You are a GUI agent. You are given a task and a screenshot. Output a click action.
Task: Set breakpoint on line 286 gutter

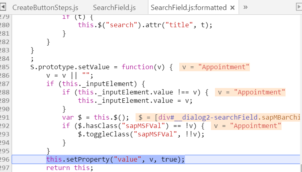(5, 76)
